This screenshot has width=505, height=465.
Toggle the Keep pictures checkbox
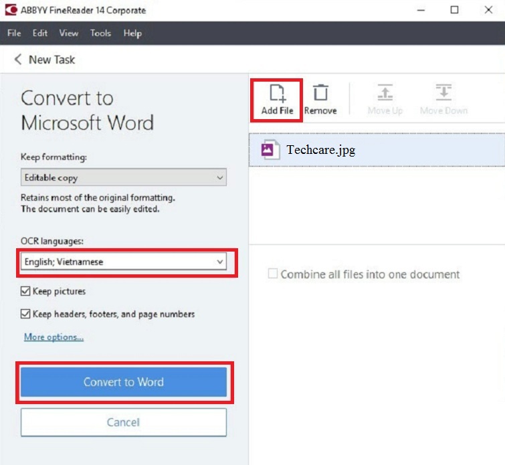point(26,292)
